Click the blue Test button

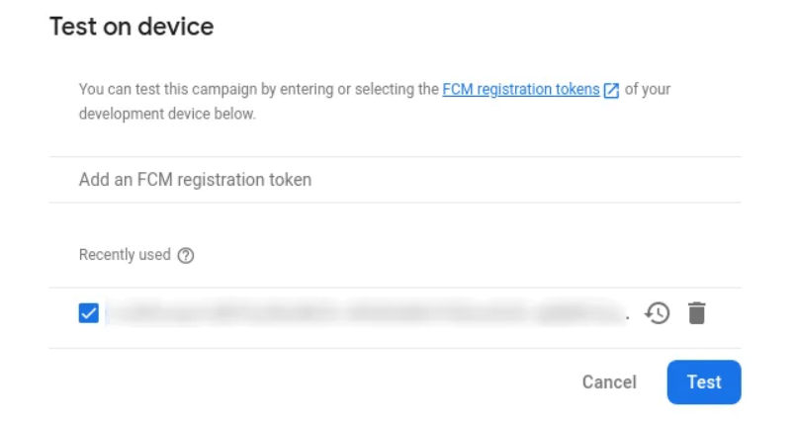coord(704,381)
